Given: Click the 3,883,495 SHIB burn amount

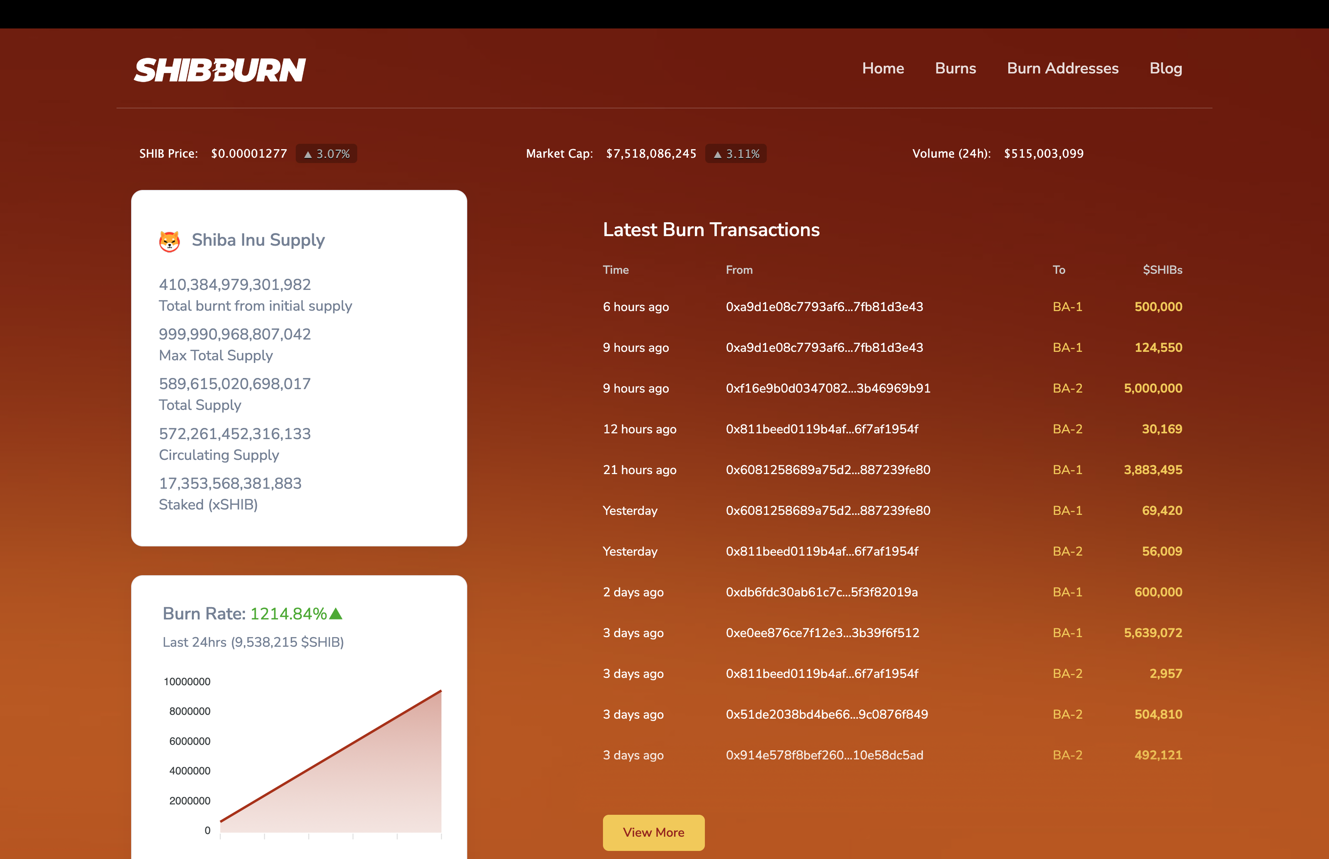Looking at the screenshot, I should pos(1153,469).
